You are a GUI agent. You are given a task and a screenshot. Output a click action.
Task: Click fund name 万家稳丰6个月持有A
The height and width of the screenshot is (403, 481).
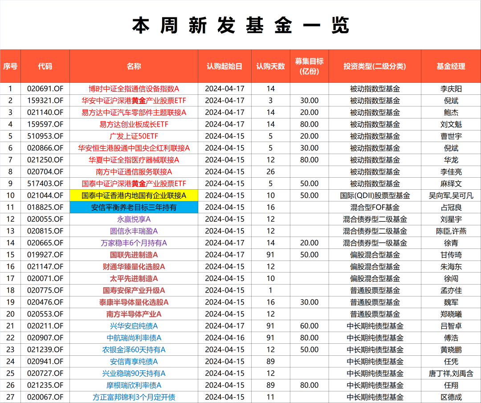(134, 243)
